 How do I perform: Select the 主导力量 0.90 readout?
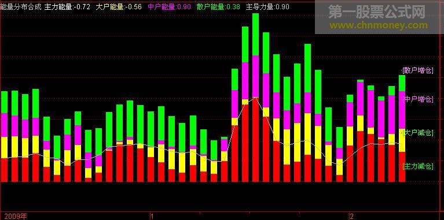[x=267, y=7]
